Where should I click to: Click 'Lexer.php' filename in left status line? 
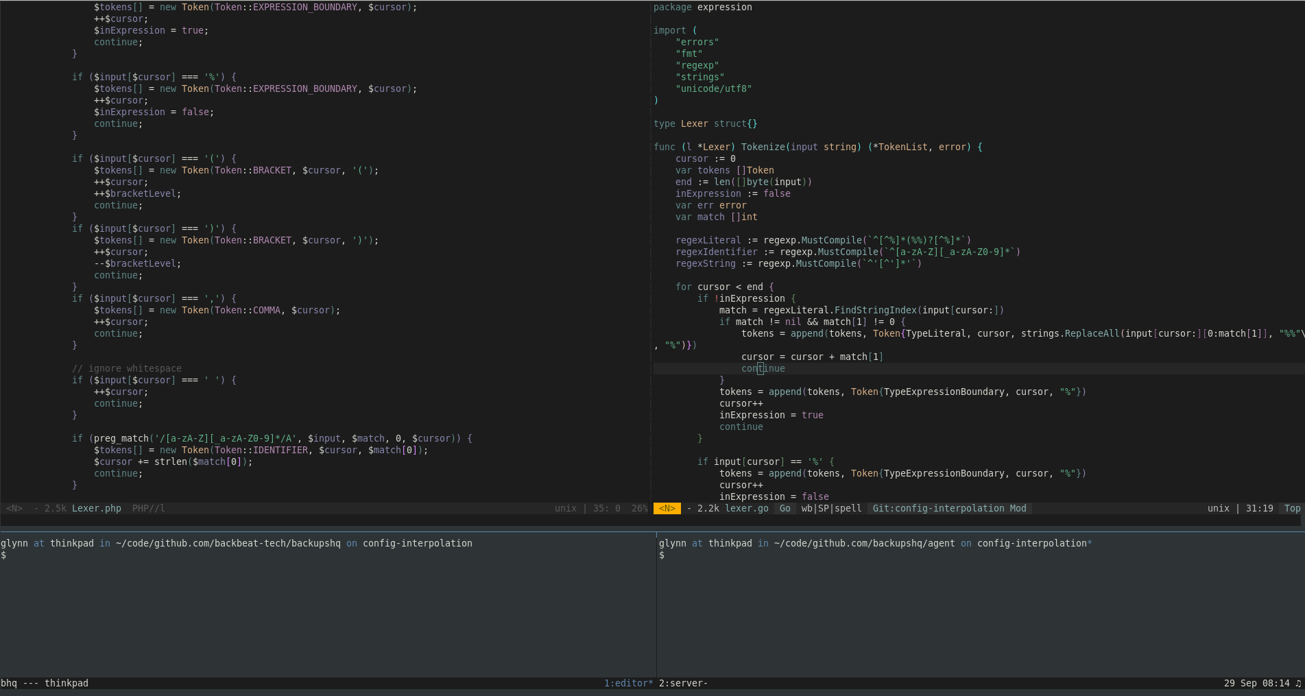97,508
